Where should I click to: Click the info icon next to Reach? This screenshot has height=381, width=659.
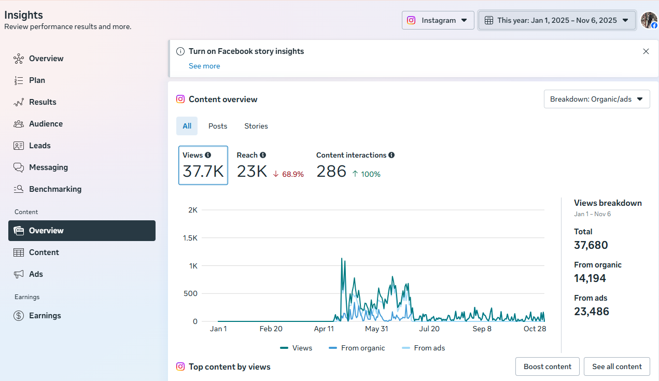pos(263,155)
